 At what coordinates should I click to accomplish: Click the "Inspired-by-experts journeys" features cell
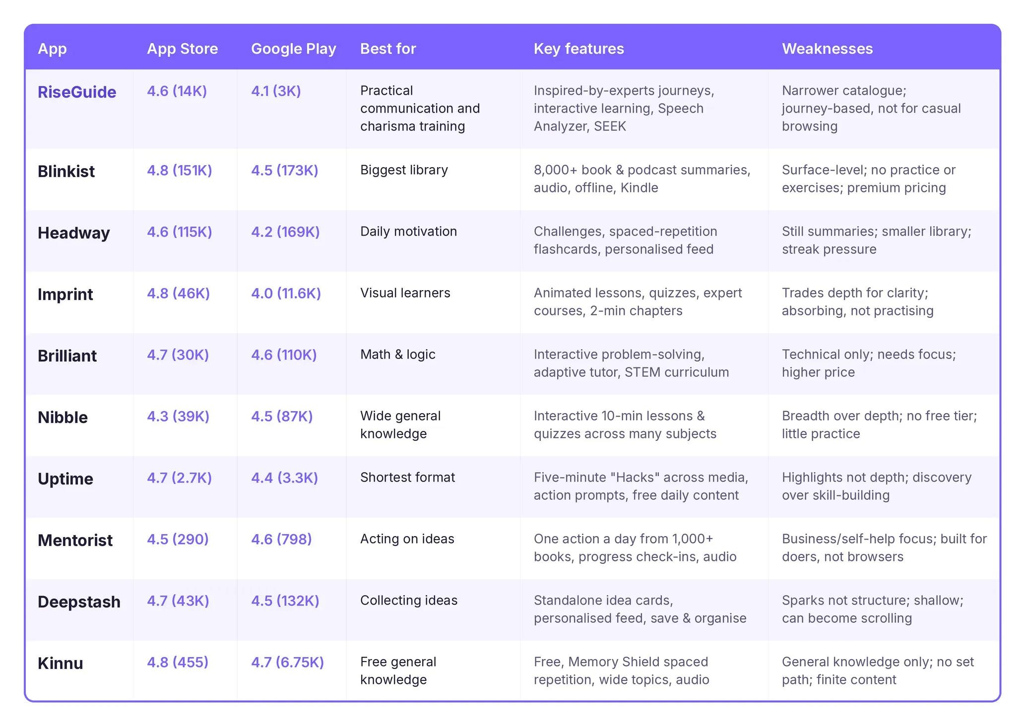(x=624, y=109)
